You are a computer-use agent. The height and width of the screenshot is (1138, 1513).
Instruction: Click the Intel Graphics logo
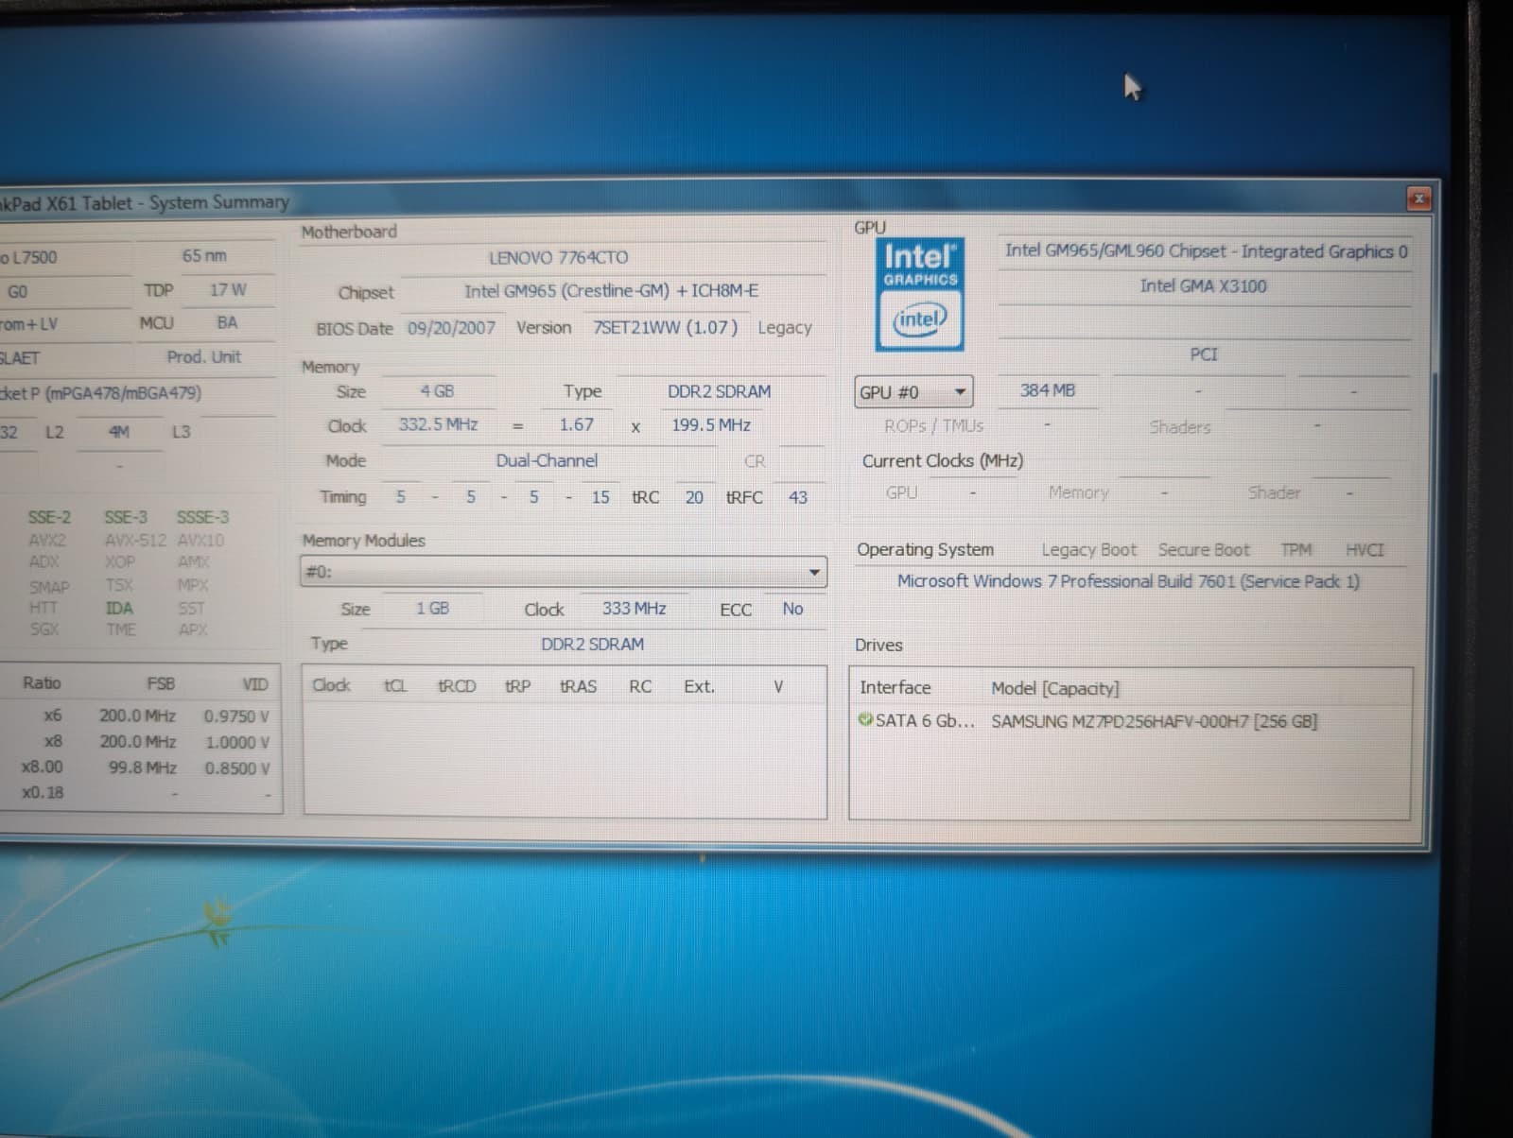[x=919, y=294]
